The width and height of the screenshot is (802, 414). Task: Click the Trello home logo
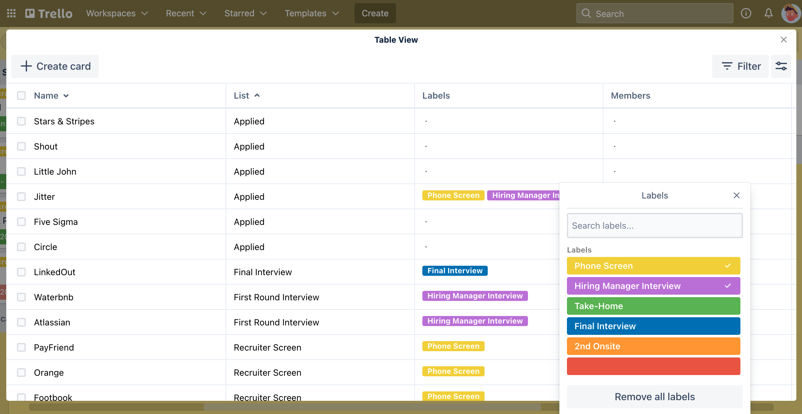click(x=49, y=13)
